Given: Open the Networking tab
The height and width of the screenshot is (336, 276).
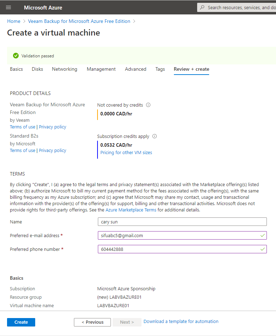Looking at the screenshot, I should [64, 69].
